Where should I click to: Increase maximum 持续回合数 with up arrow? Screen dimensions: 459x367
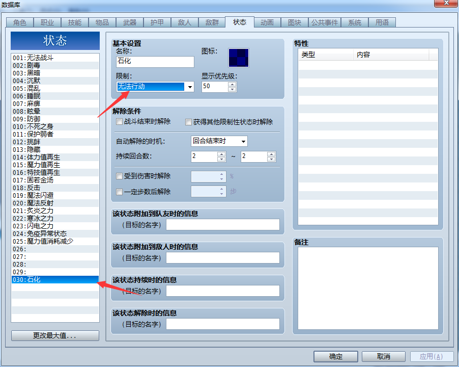(x=271, y=154)
